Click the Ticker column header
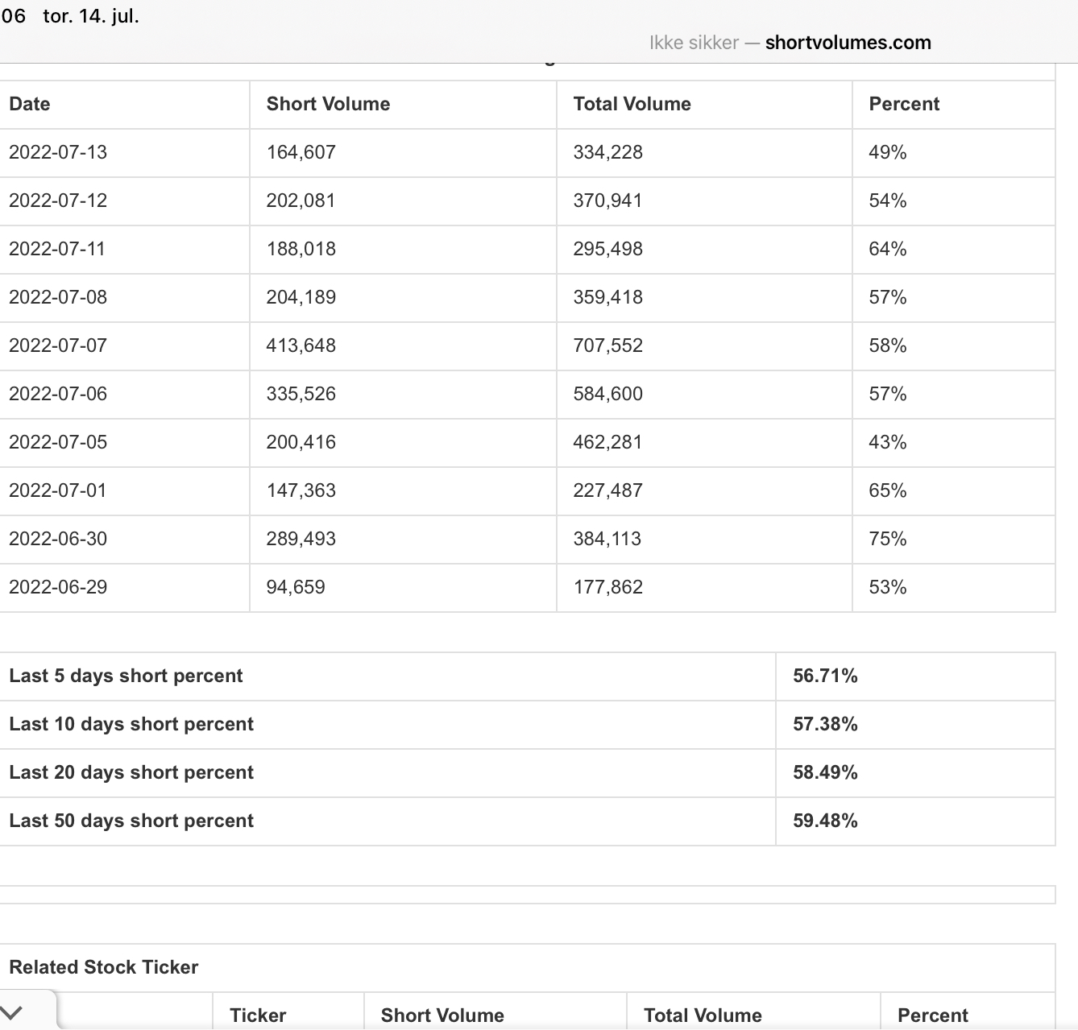1078x1030 pixels. coord(258,1016)
